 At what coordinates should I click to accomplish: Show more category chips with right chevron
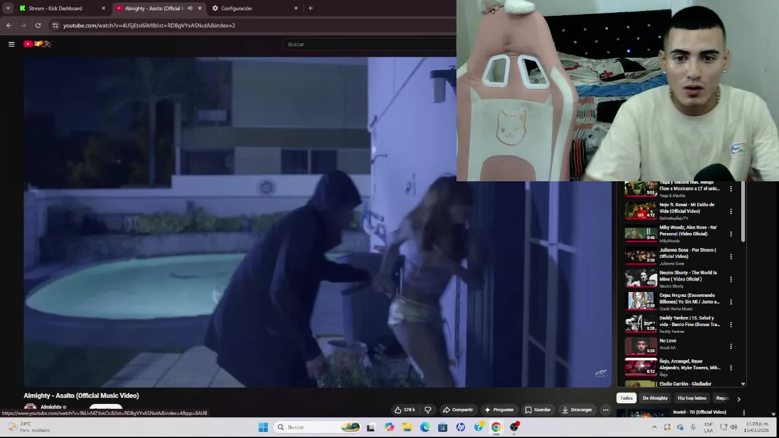[739, 399]
